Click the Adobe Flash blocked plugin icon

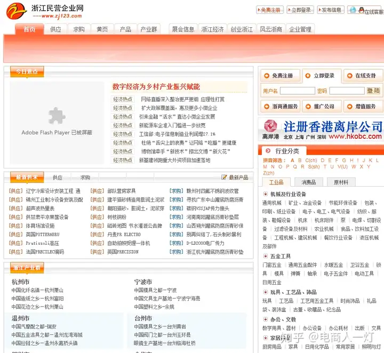pyautogui.click(x=57, y=116)
